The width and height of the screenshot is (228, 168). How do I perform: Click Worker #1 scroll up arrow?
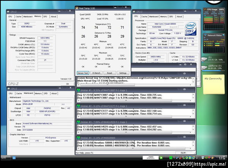pyautogui.click(x=193, y=94)
